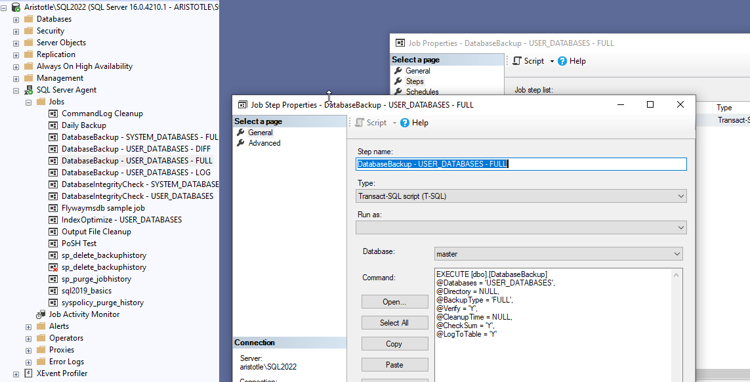Select DatabaseBackup - SYSTEM_DATABASES - FULL job
The width and height of the screenshot is (750, 382).
[x=140, y=137]
